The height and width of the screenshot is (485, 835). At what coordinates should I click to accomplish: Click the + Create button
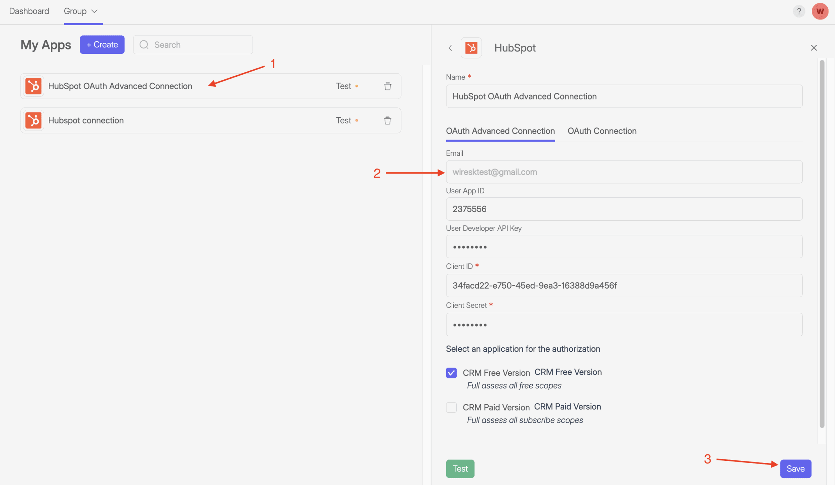point(102,45)
